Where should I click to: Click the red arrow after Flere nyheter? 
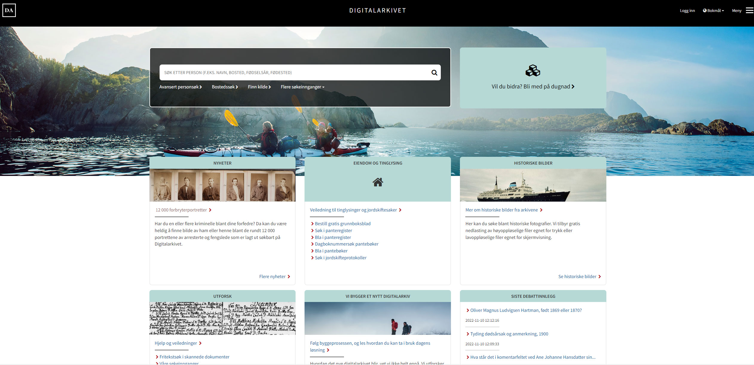[x=289, y=277]
